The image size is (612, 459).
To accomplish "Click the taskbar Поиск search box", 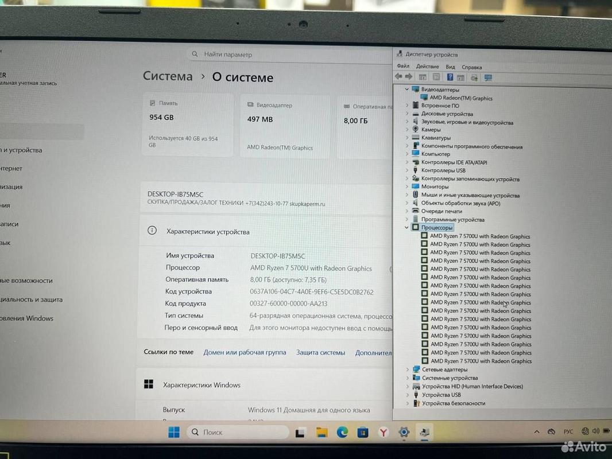I will point(238,432).
